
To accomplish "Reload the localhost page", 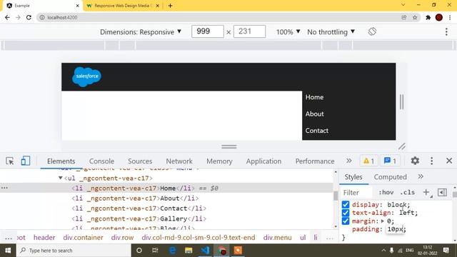I will pyautogui.click(x=29, y=17).
